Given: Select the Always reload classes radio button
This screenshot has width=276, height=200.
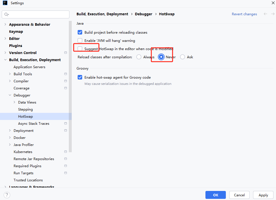Looking at the screenshot, I should pyautogui.click(x=139, y=57).
